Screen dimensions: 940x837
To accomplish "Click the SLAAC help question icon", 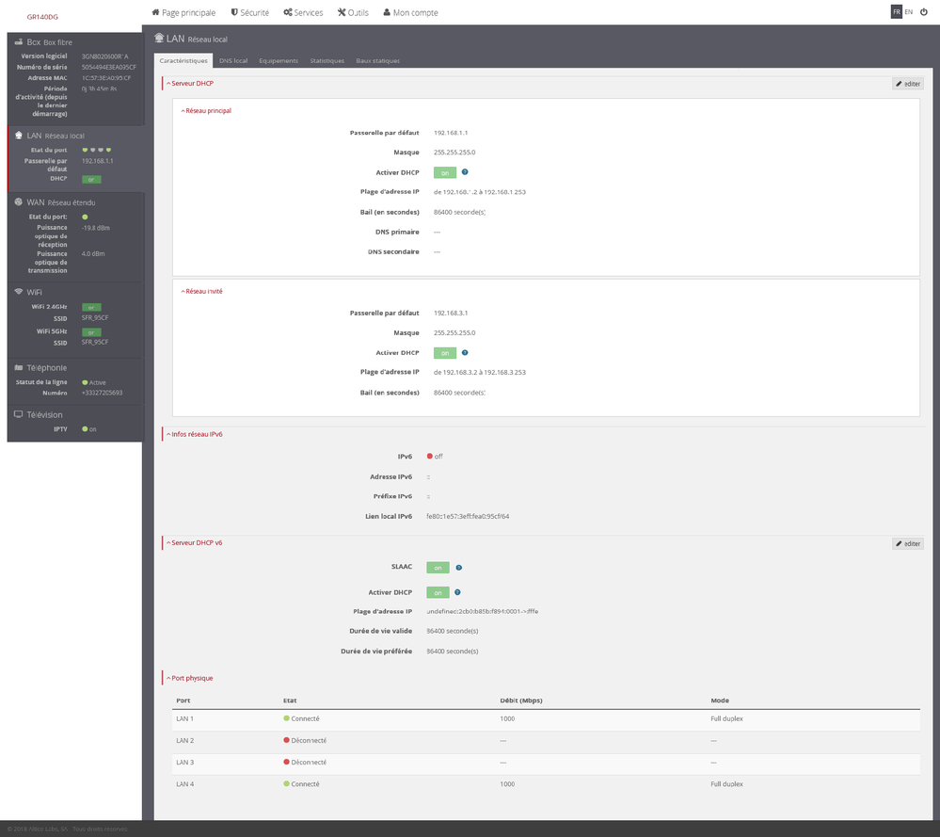I will (x=458, y=568).
